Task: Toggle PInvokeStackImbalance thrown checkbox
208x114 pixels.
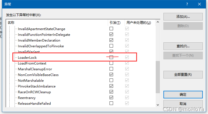Action: 111,86
